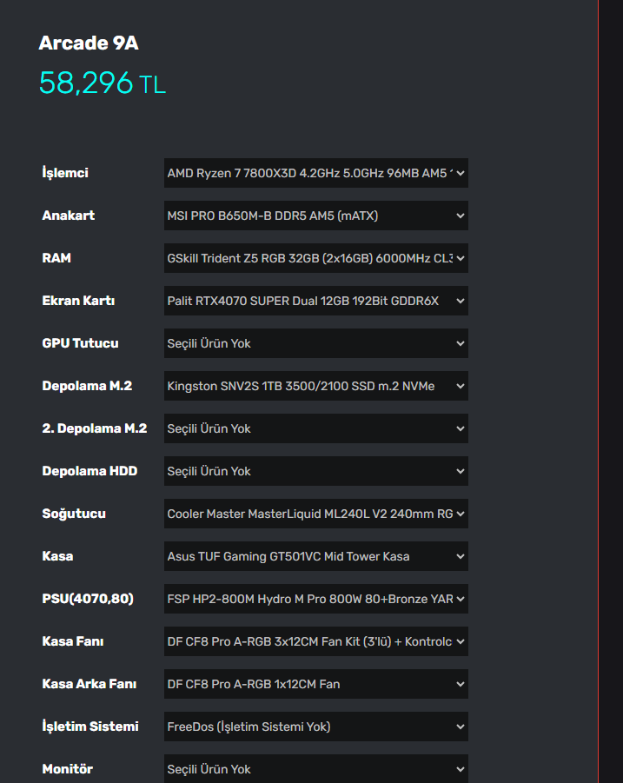Click the Monitör label
Image resolution: width=623 pixels, height=783 pixels.
(x=68, y=769)
